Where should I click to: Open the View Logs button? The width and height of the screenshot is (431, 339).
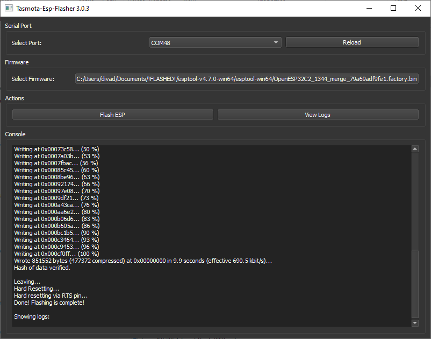coord(318,115)
